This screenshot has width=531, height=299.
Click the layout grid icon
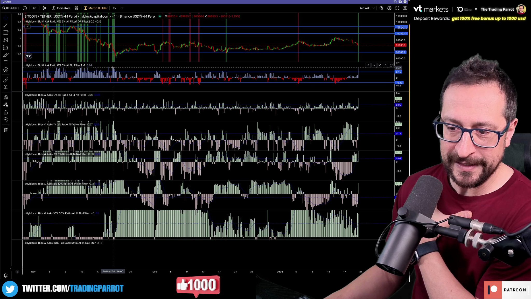(x=76, y=8)
